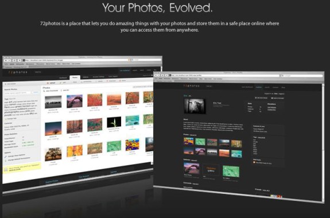Click reload button in left browser toolbar
Image resolution: width=330 pixels, height=218 pixels.
[x=15, y=60]
